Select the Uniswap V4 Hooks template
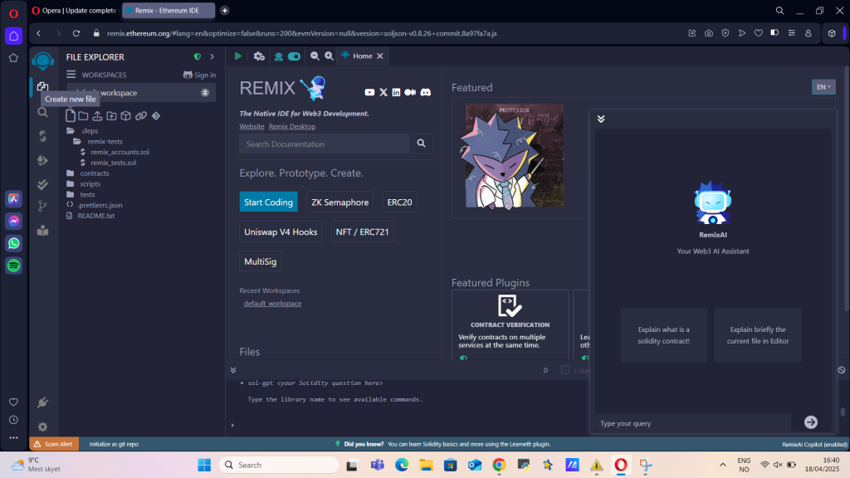The image size is (850, 478). coord(281,232)
